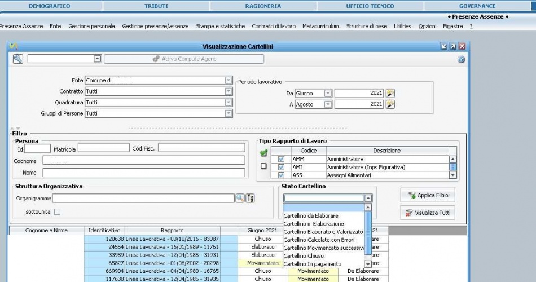Click the Stato Cartellino list scrollbar
Viewport: 536px width, 282px height.
pyautogui.click(x=368, y=234)
